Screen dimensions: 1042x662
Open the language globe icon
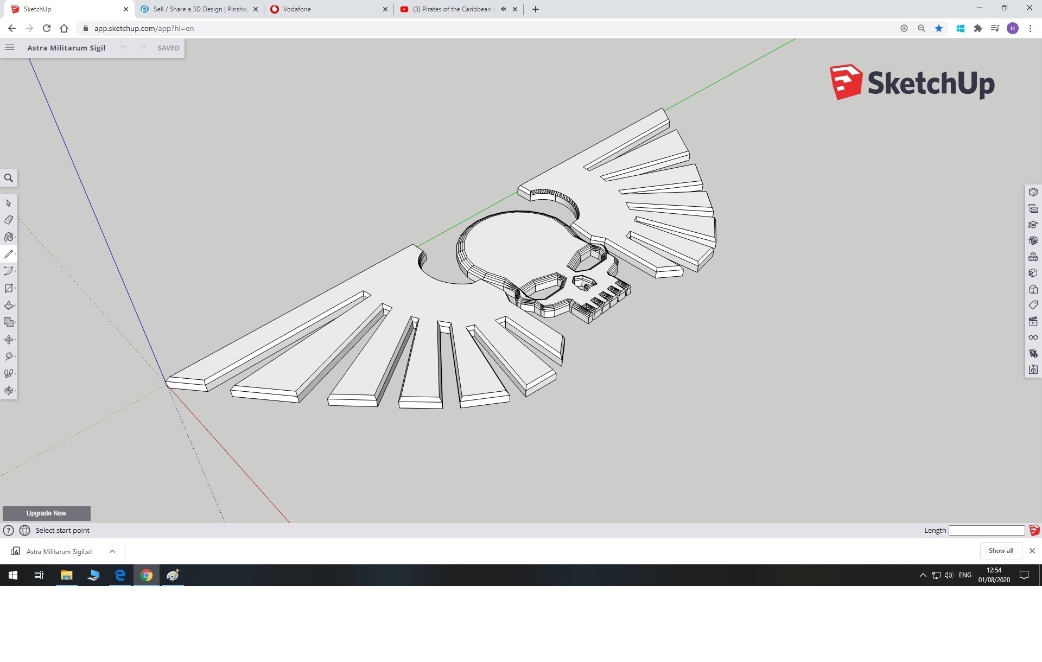pyautogui.click(x=25, y=531)
